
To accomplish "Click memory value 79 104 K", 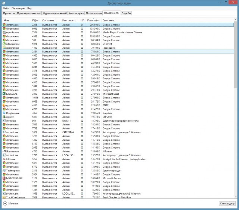I will tap(96, 48).
